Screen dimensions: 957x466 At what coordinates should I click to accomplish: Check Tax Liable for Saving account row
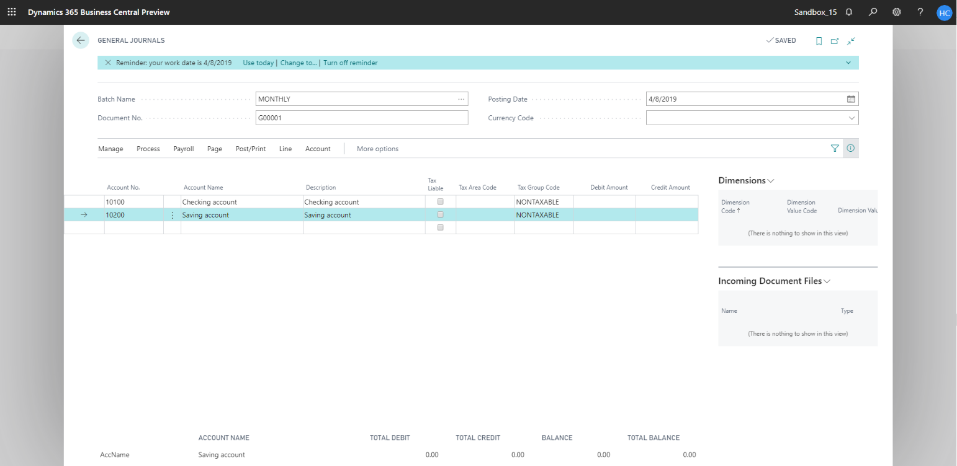(441, 214)
